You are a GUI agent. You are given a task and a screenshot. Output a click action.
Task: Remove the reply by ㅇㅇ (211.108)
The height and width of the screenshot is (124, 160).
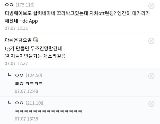click(x=151, y=104)
